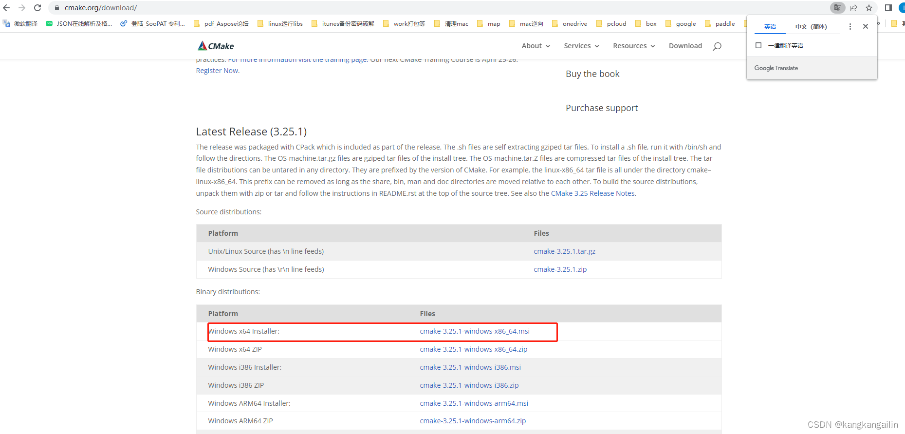
Task: Download cmake-3.25.1.zip source
Action: click(560, 269)
